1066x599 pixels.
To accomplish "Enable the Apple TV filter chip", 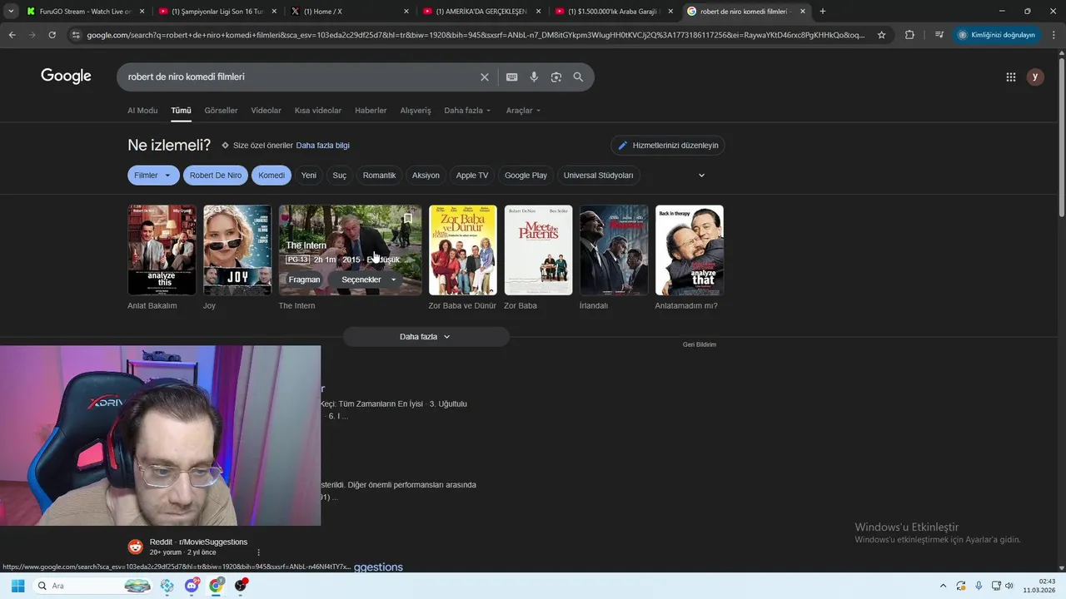I will click(x=472, y=176).
